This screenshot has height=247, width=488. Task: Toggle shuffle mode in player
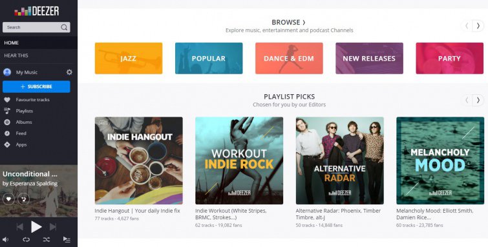pos(47,239)
